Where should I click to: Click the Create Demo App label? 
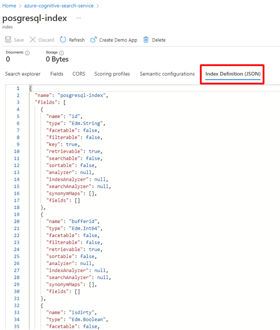[x=118, y=40]
